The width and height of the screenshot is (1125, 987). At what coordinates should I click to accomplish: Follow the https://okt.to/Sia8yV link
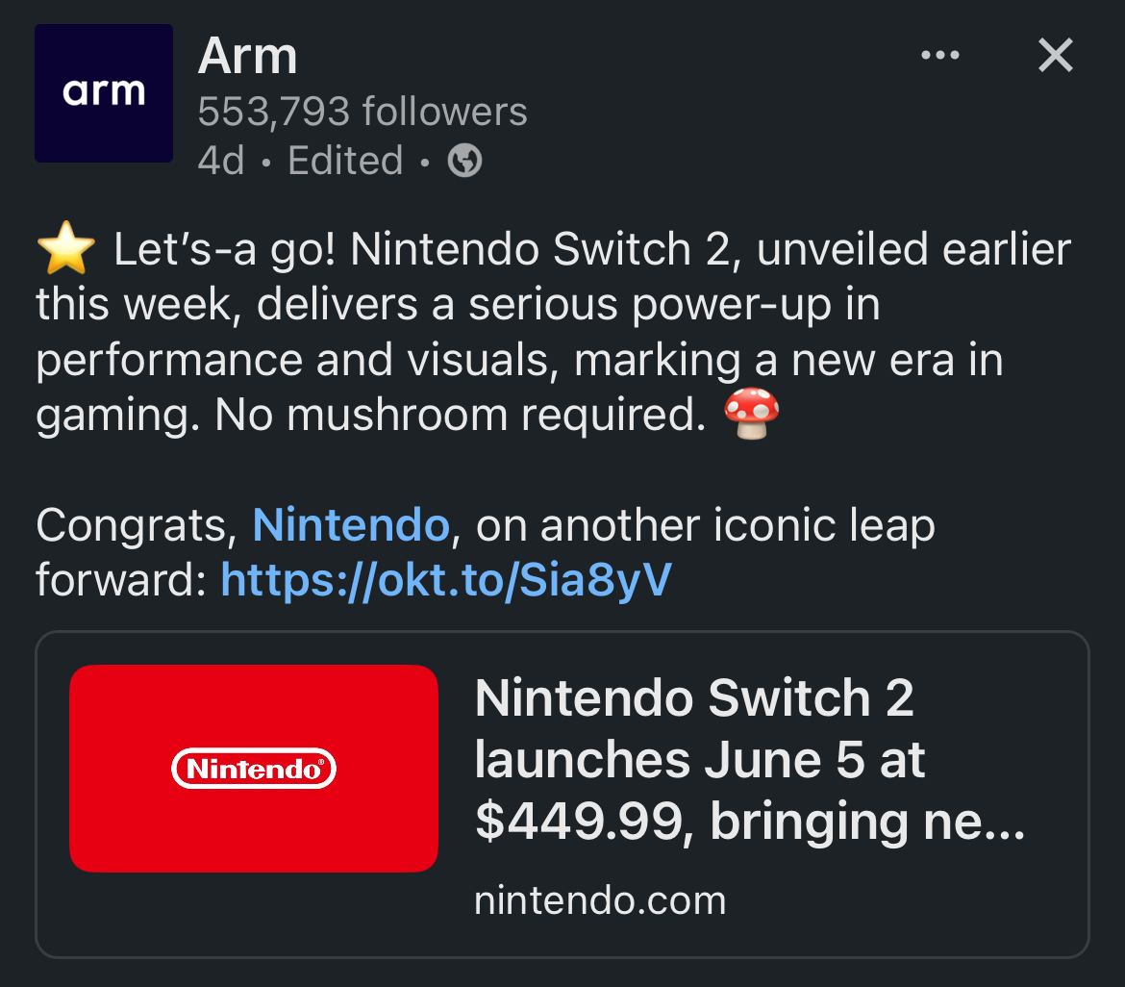(446, 580)
